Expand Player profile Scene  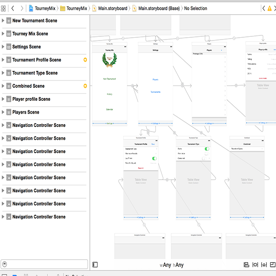coord(3,99)
